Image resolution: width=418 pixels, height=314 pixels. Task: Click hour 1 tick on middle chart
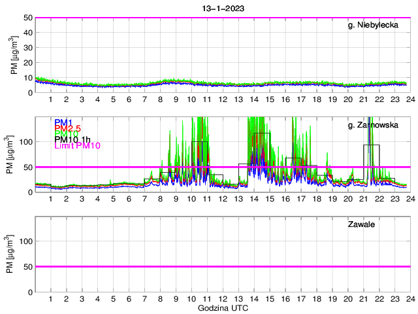[50, 198]
